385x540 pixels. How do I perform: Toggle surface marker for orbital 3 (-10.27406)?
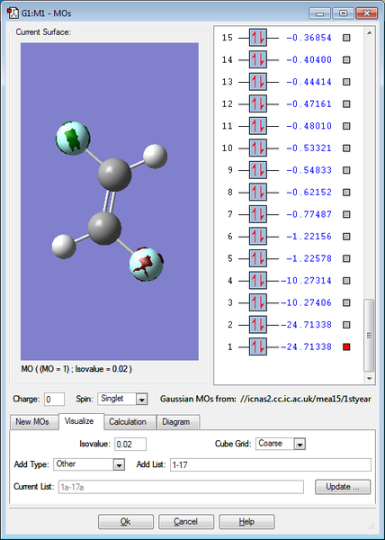[346, 302]
